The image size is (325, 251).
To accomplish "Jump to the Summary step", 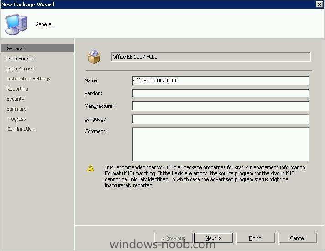I will coord(16,109).
